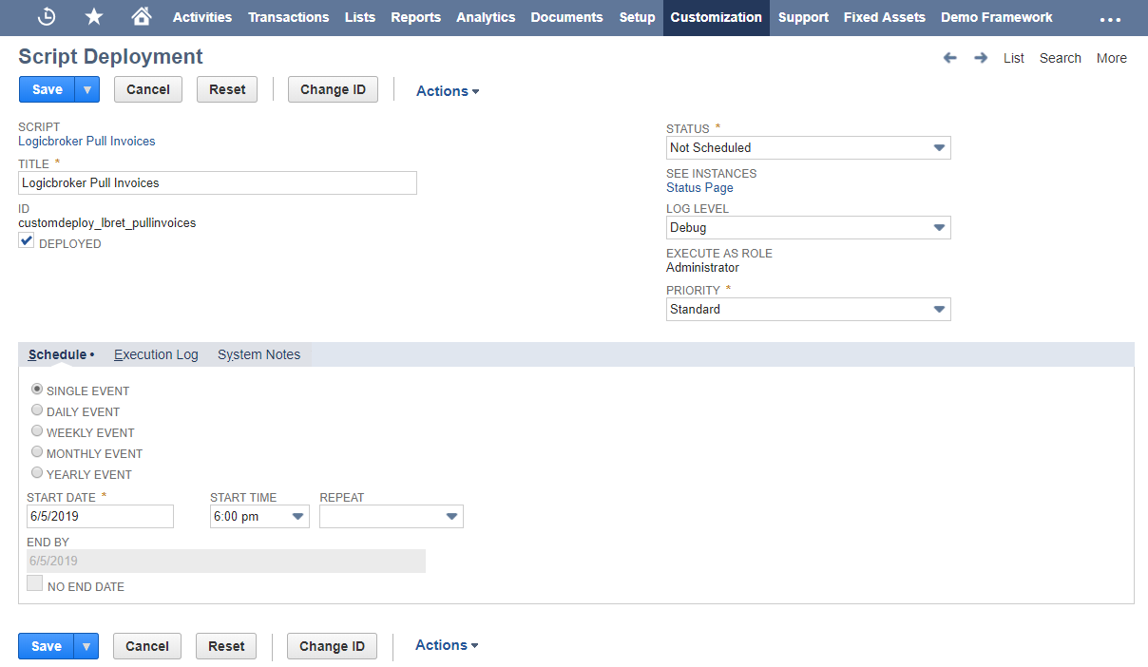Expand the Start Time dropdown
Screen dimensions: 1148x667
click(259, 516)
